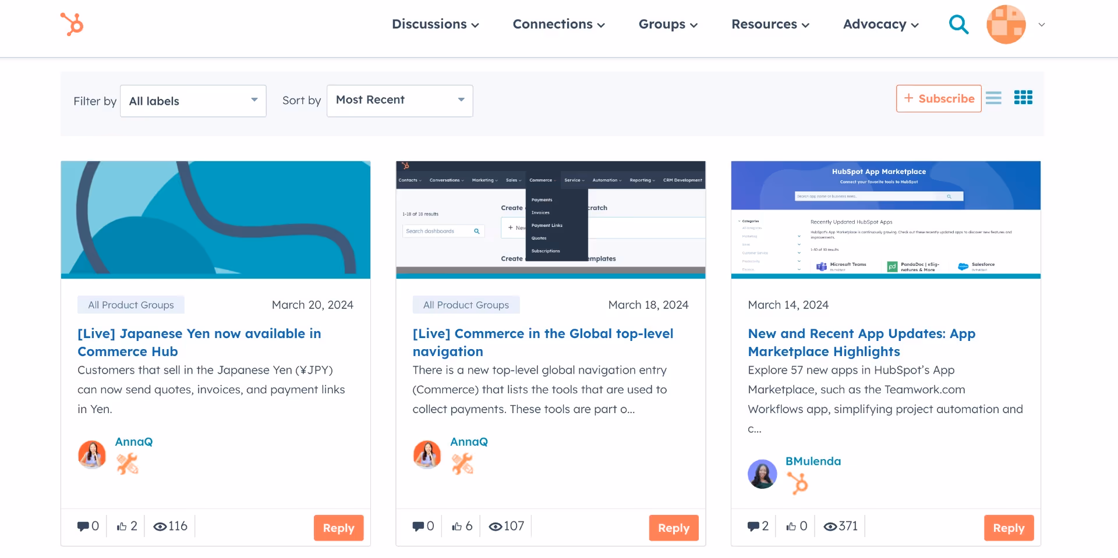Click AnnaQ author name on Commerce navigation card

[x=469, y=442]
